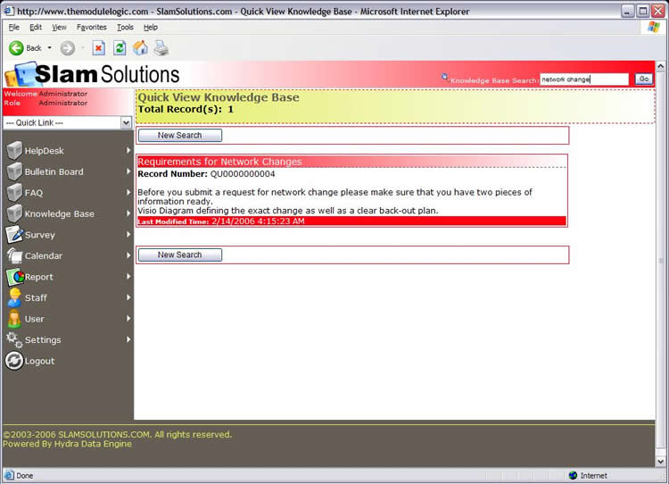Expand the Staff submenu arrow
Screen dimensions: 669x484
[128, 297]
